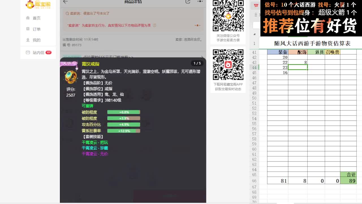
Task: Click the WPS icon in top toolbar
Action: [x=256, y=5]
